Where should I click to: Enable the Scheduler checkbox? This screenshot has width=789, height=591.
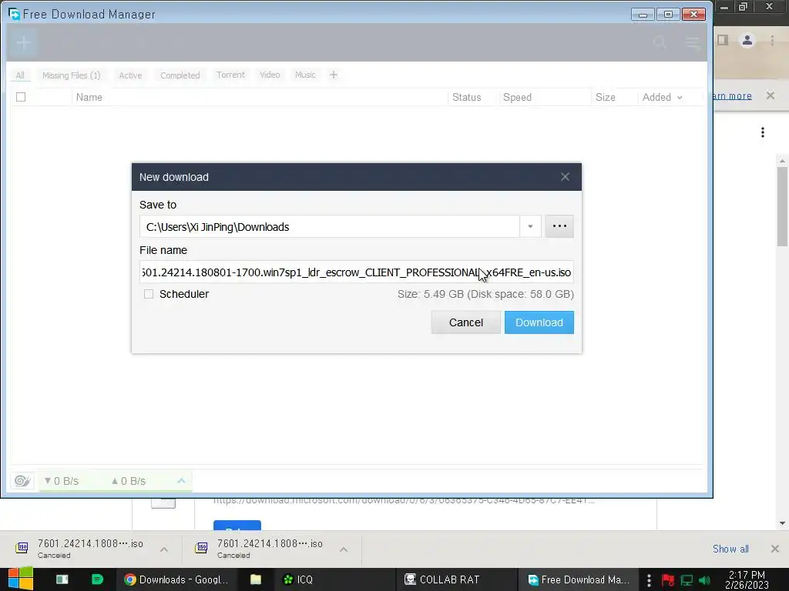point(149,294)
